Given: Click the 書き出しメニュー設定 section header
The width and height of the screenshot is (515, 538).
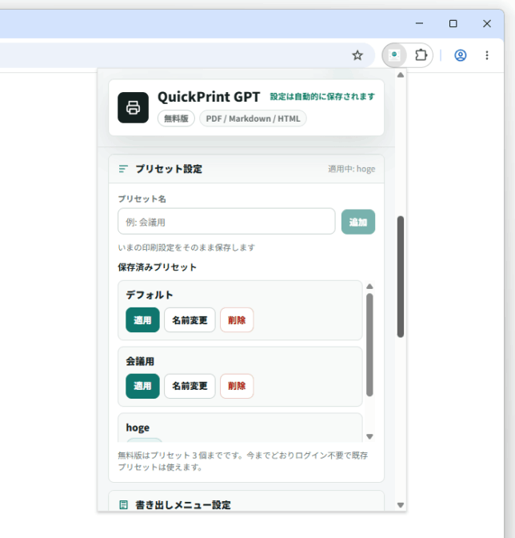Looking at the screenshot, I should 246,502.
